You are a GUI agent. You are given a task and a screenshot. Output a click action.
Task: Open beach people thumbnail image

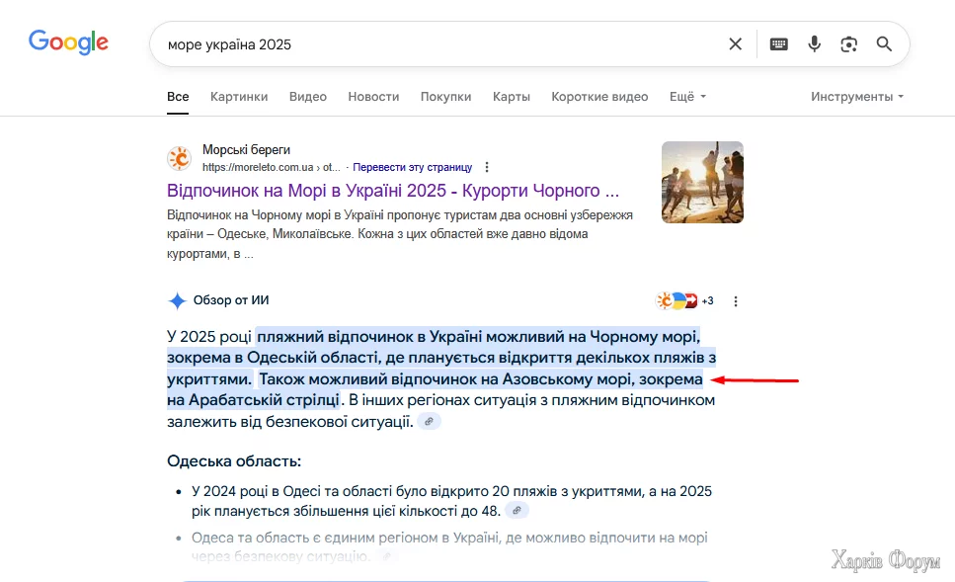702,182
